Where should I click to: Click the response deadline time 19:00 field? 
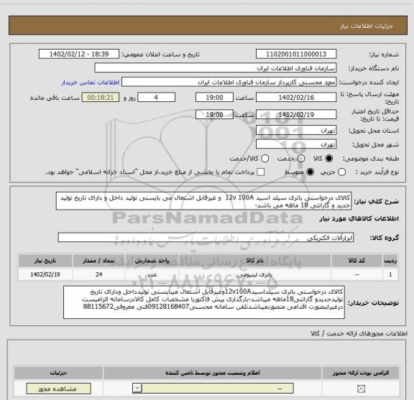(214, 98)
